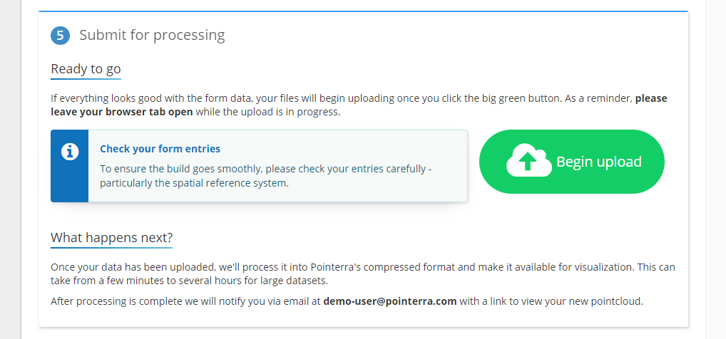Click the Check your form entries title
The width and height of the screenshot is (726, 339).
coord(160,149)
